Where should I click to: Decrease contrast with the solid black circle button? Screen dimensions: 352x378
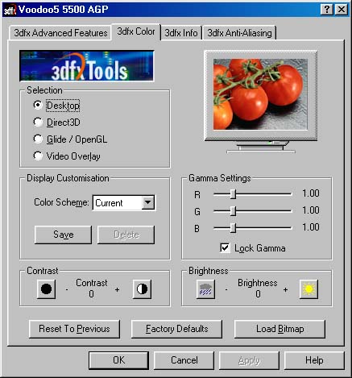[x=46, y=289]
